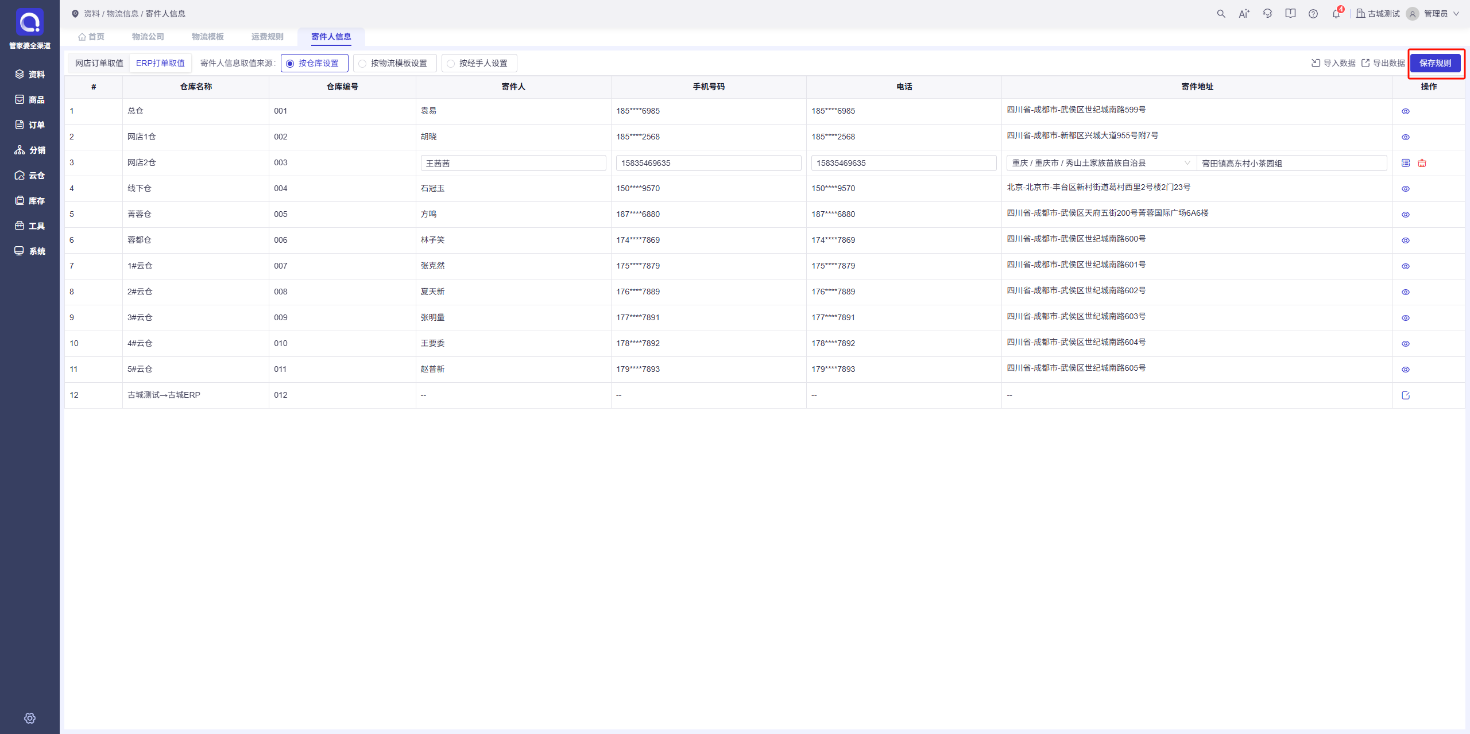This screenshot has width=1470, height=734.
Task: Open the AI assistant icon
Action: pos(1244,14)
